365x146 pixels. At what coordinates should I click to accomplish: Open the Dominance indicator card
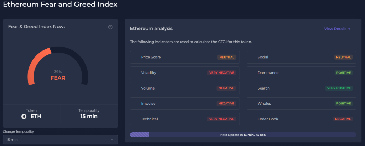(x=302, y=73)
